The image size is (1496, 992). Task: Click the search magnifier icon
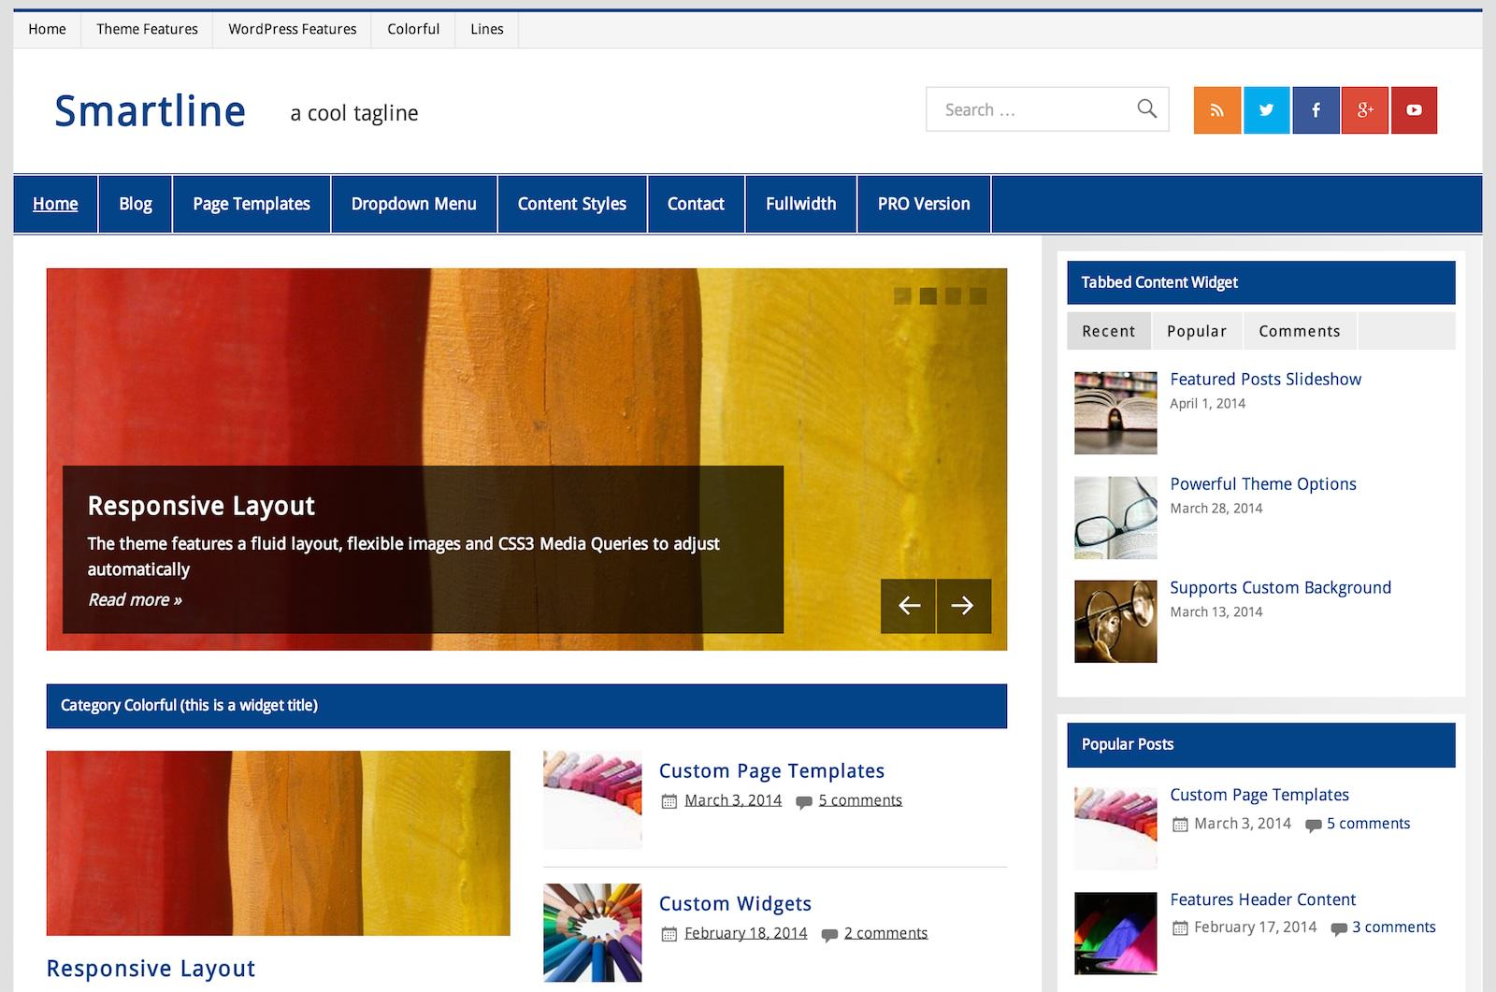tap(1146, 109)
